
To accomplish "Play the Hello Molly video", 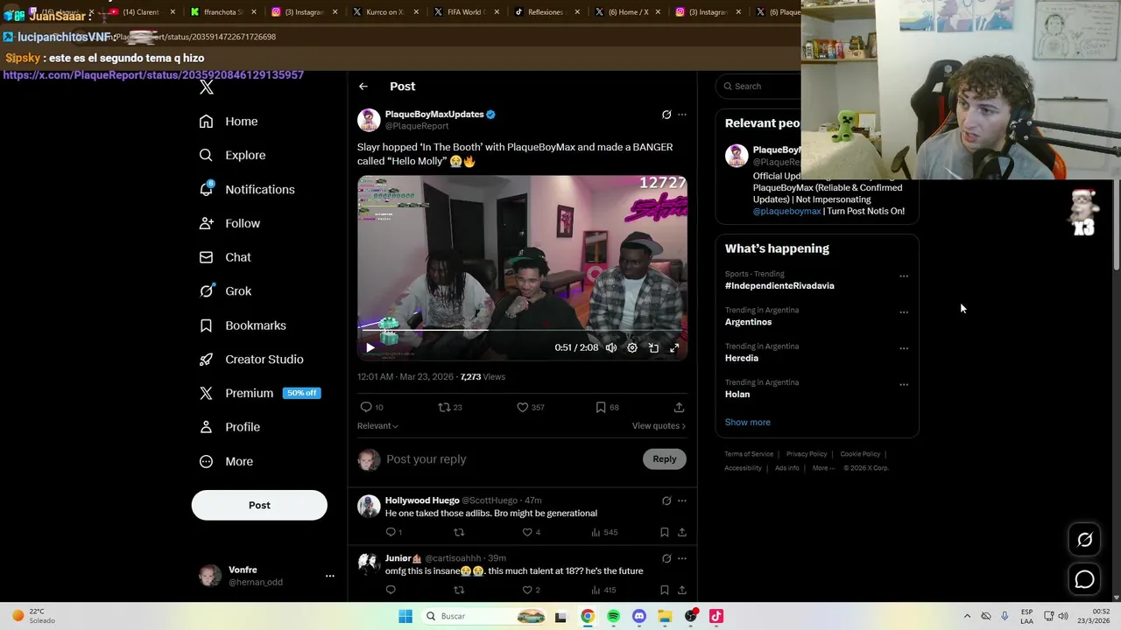I will pyautogui.click(x=370, y=347).
